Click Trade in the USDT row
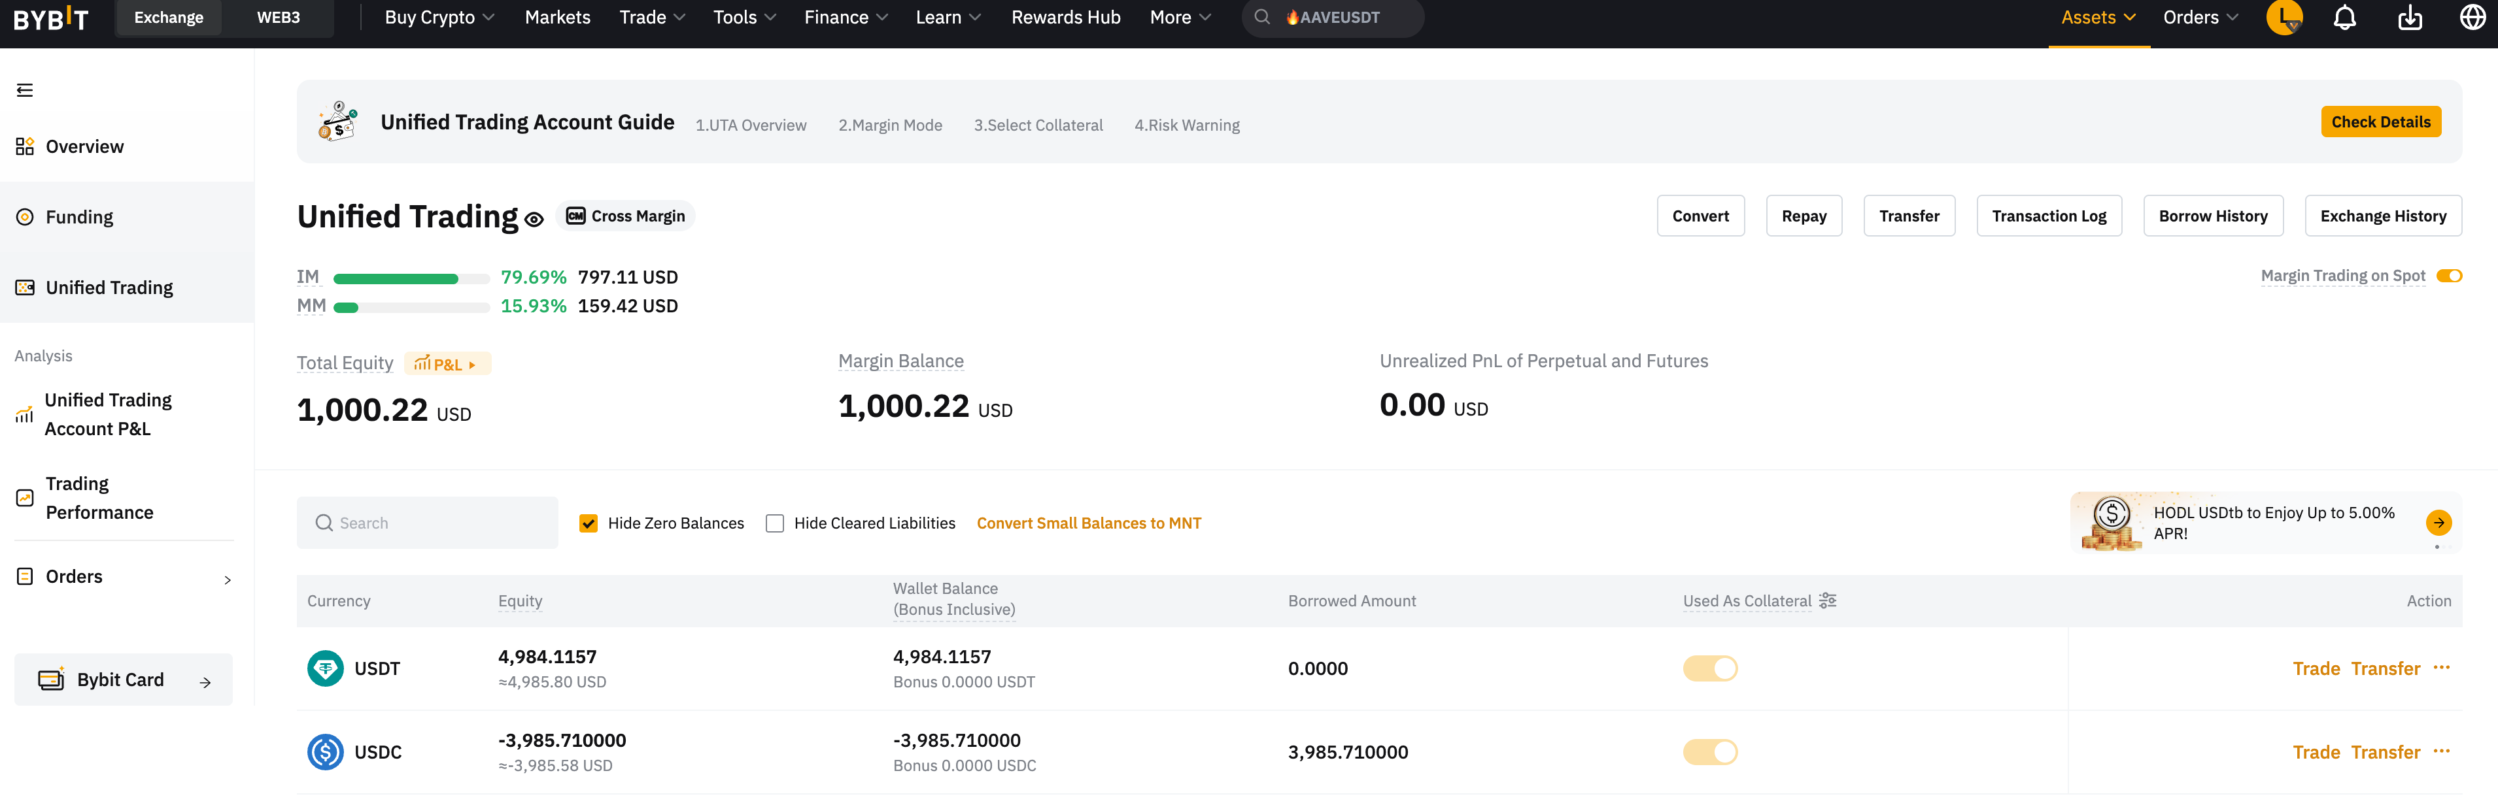 [x=2317, y=668]
